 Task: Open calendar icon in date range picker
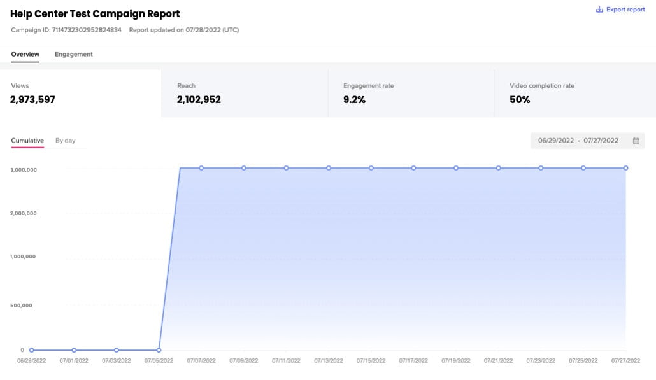pos(636,141)
